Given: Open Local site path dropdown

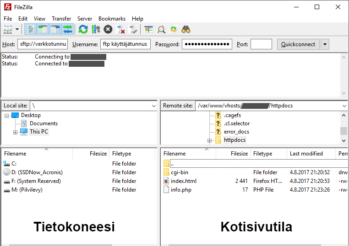Looking at the screenshot, I should click(x=153, y=106).
